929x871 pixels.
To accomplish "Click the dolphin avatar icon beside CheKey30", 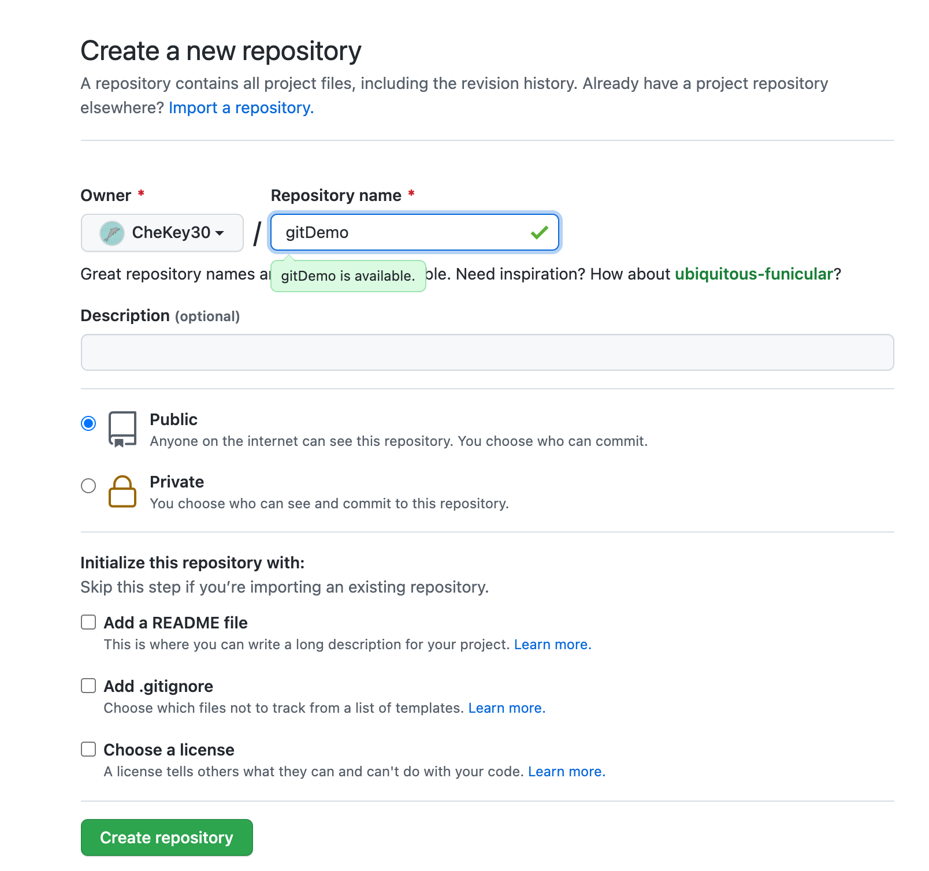I will pyautogui.click(x=112, y=233).
